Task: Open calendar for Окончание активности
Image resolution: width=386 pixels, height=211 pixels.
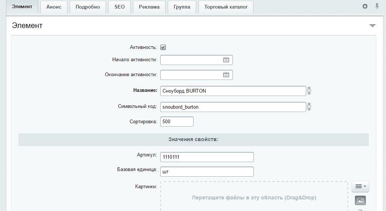Action: point(226,75)
